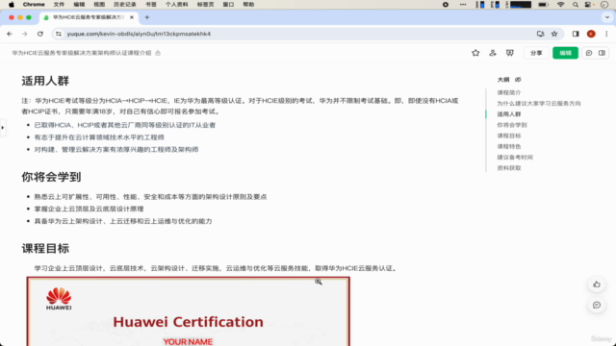The image size is (616, 346).
Task: Open the floating comment button
Action: click(597, 305)
